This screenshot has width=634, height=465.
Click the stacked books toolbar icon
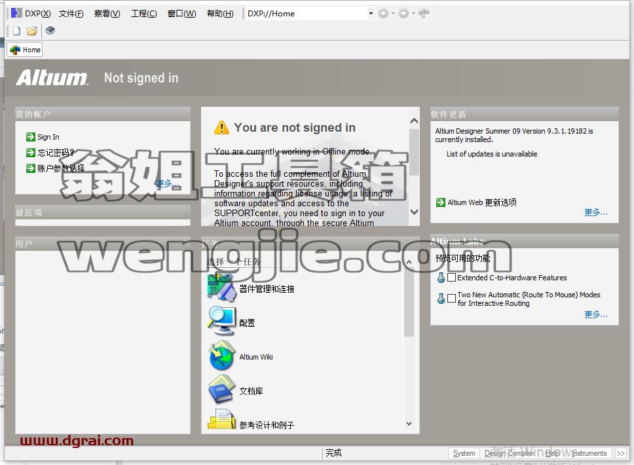pos(50,30)
